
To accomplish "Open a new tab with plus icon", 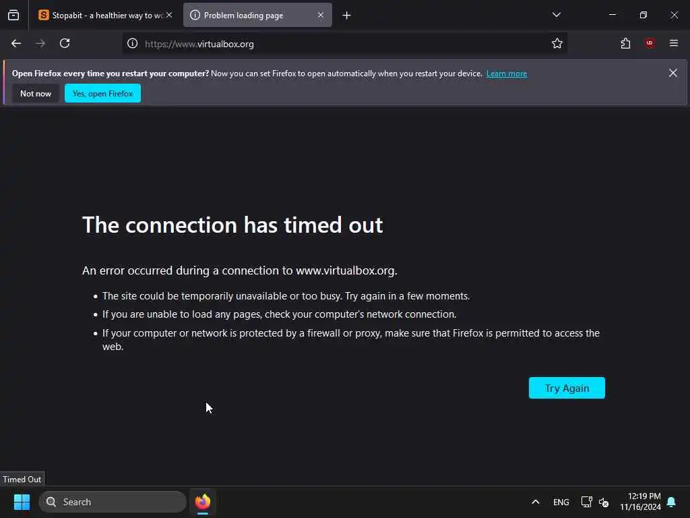I will click(x=347, y=16).
